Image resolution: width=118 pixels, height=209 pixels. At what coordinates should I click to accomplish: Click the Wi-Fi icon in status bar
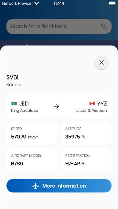37,3
